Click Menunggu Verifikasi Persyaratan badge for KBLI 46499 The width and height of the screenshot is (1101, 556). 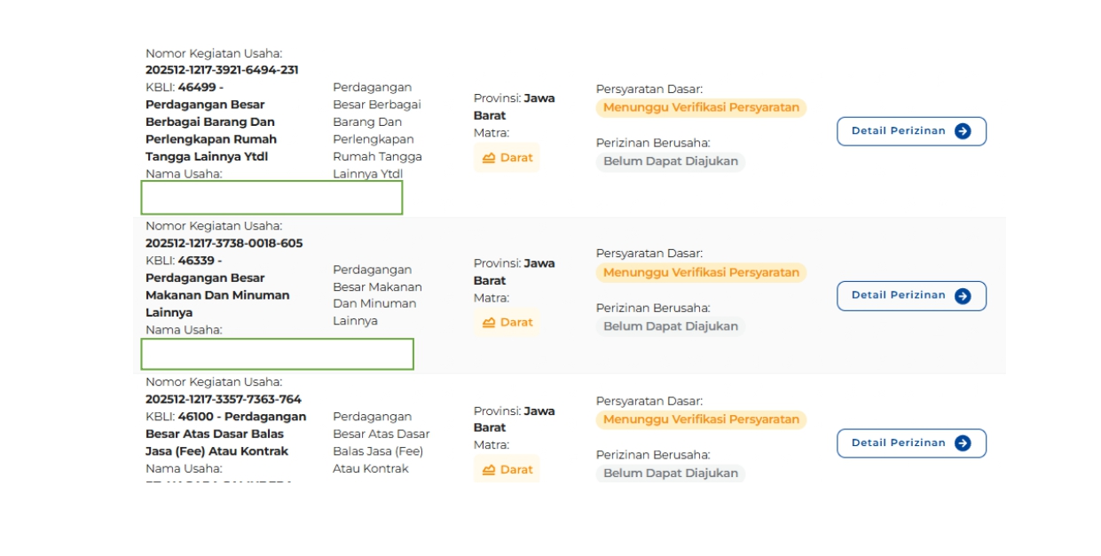[x=701, y=108]
